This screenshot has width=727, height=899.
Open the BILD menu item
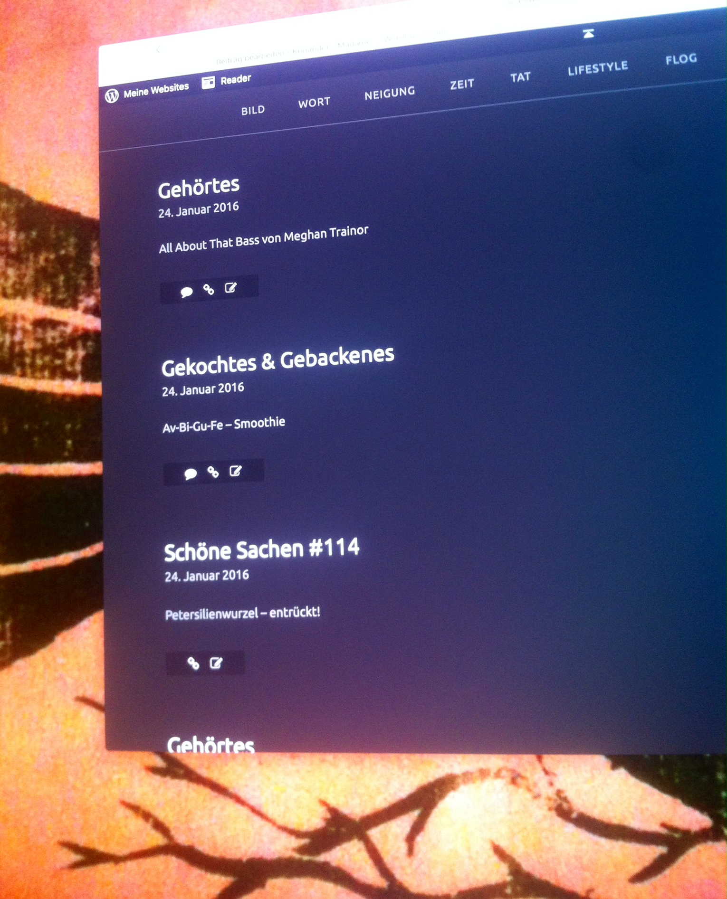click(x=253, y=111)
